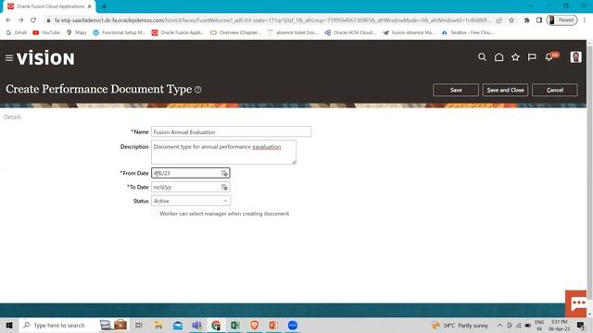Share this page from address bar
Screen dimensions: 593x333
[499, 20]
